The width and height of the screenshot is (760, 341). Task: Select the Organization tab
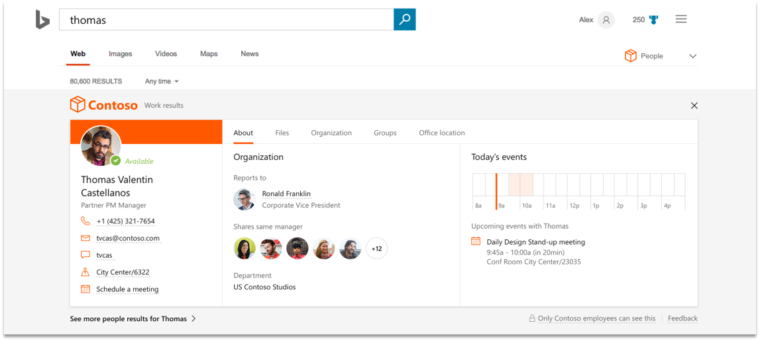[331, 133]
